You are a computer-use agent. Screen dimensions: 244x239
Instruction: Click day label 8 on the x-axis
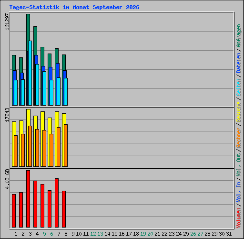tap(66, 234)
